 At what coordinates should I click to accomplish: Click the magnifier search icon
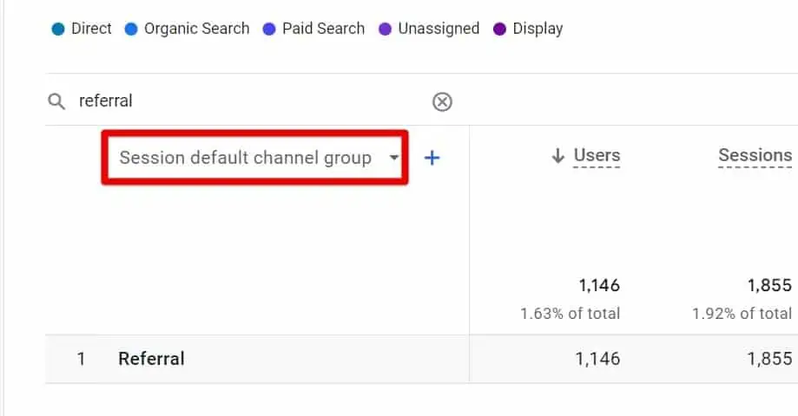[x=56, y=101]
